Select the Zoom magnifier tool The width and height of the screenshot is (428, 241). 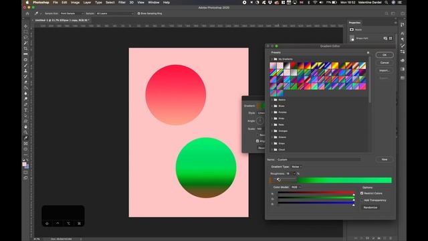coord(25,133)
